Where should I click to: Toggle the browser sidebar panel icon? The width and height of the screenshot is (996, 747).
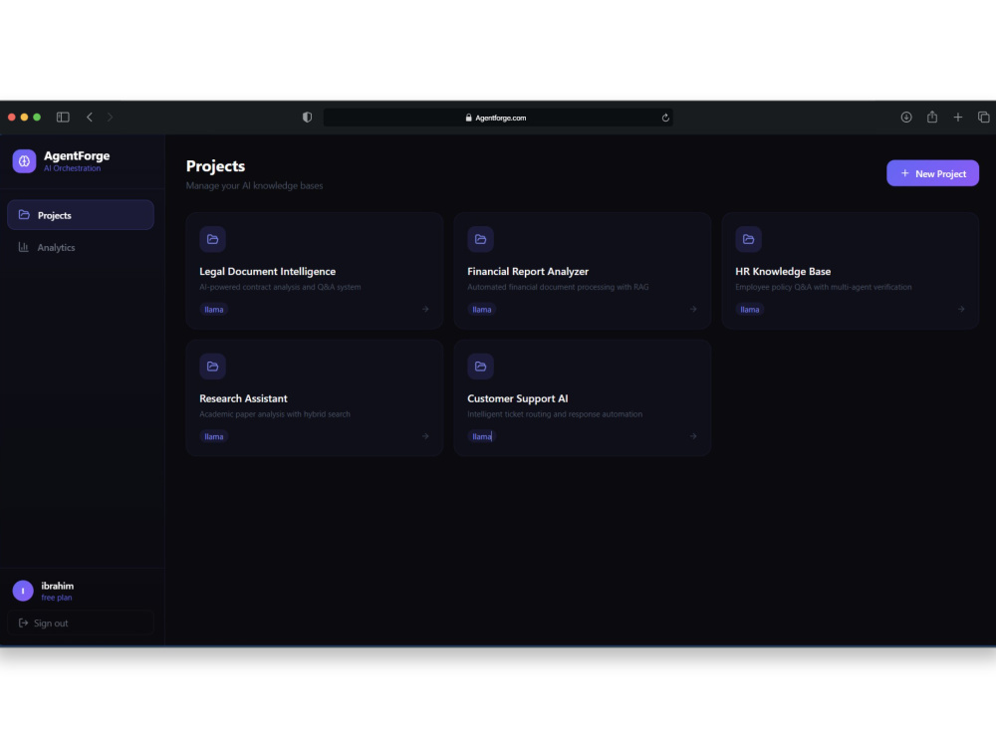coord(63,117)
